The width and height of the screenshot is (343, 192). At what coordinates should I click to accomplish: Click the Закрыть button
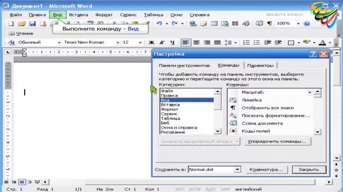pos(309,170)
